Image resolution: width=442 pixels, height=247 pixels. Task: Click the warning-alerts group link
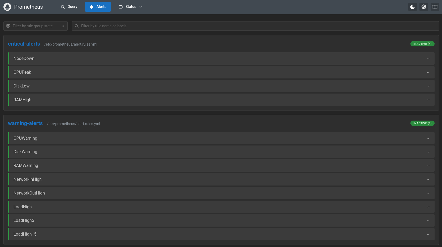point(25,124)
